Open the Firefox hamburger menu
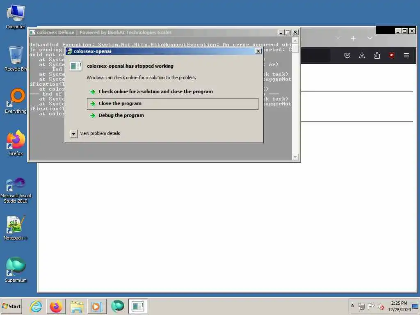 pyautogui.click(x=406, y=55)
